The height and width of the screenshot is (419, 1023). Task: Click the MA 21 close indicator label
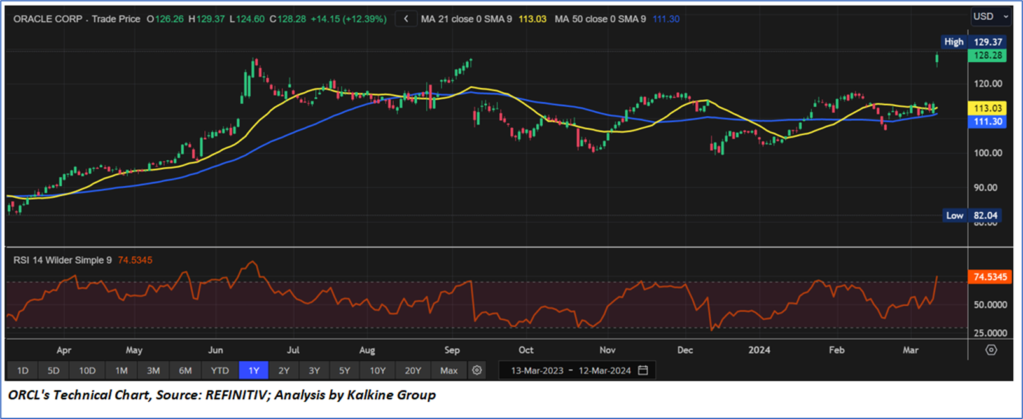[x=466, y=19]
